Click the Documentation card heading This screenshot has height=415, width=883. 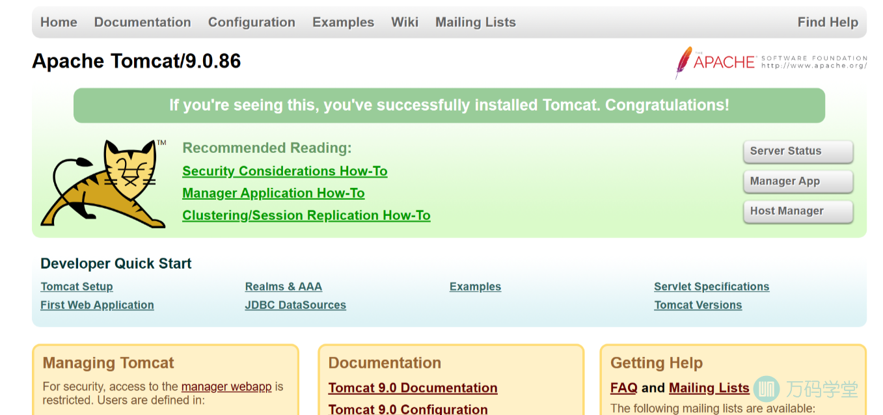[385, 363]
